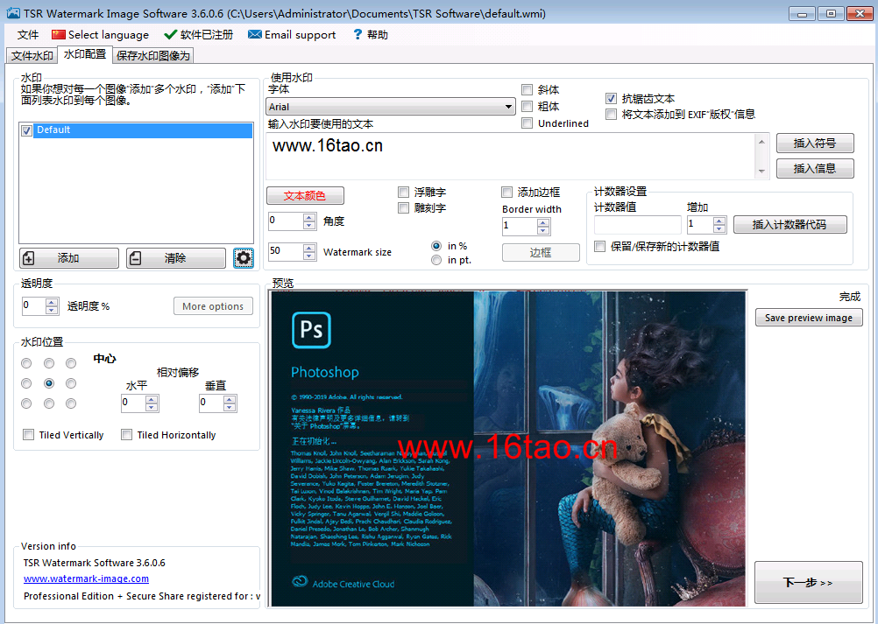
Task: Toggle the Tiled Vertically checkbox
Action: (29, 435)
